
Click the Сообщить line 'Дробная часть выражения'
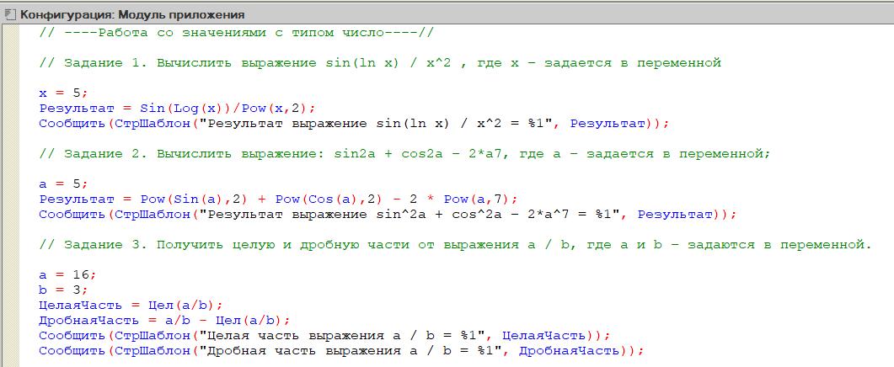(341, 350)
